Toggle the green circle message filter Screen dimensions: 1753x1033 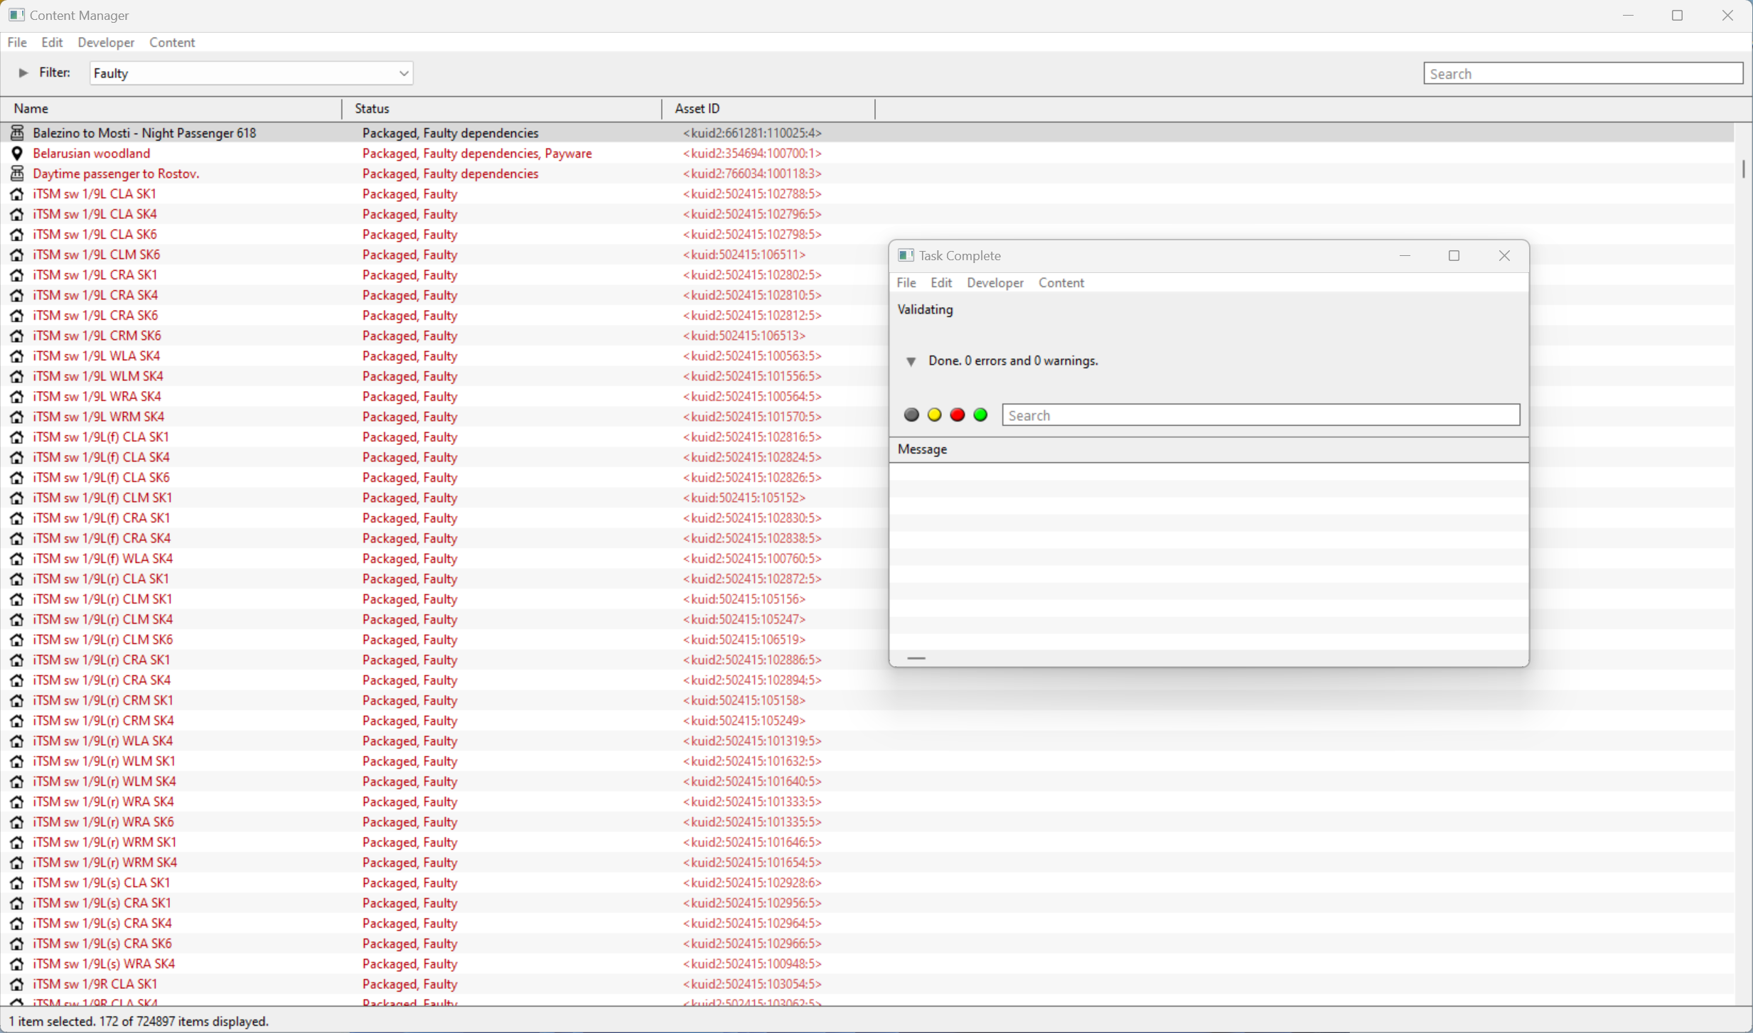980,415
